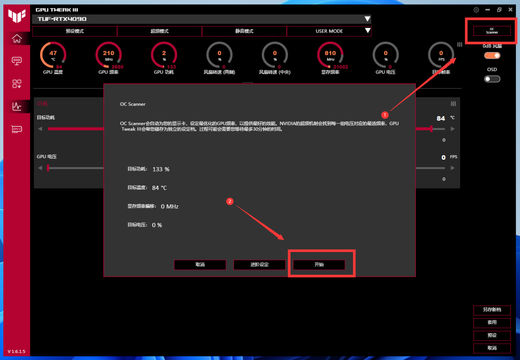Open 进阶设定 advanced settings
The image size is (520, 360).
[260, 265]
